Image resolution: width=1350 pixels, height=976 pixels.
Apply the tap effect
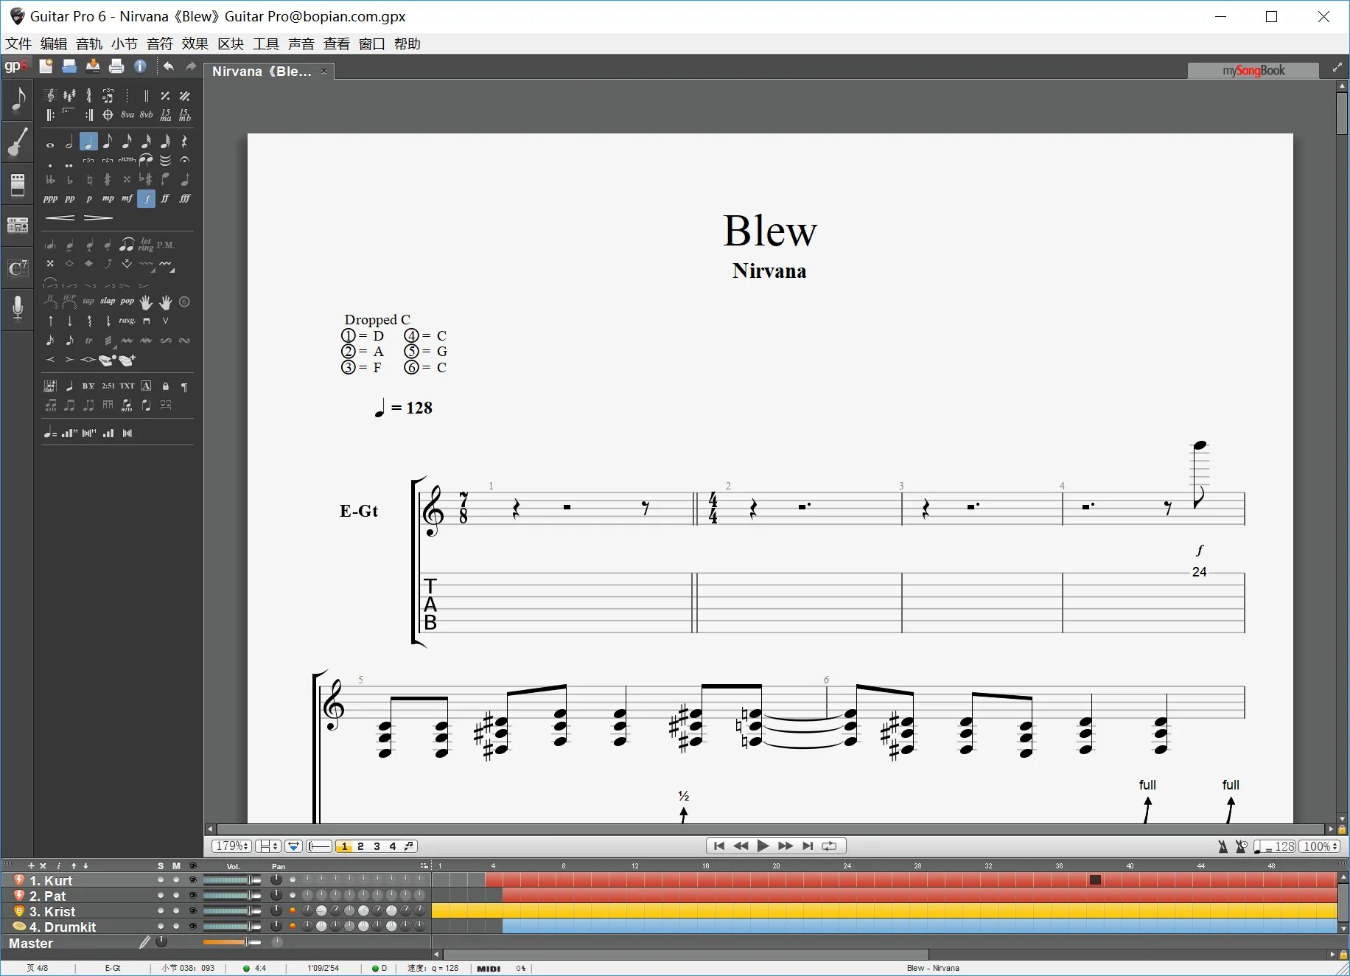click(x=88, y=301)
